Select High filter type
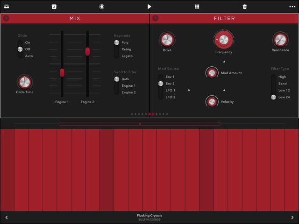Image resolution: width=299 pixels, height=224 pixels. (282, 77)
